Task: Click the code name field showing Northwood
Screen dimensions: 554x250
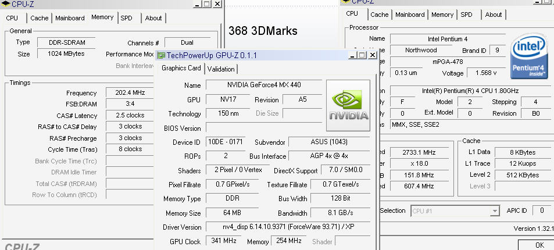Action: [x=421, y=50]
